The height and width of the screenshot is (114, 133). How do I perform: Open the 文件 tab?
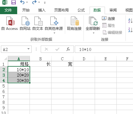coord(8,10)
